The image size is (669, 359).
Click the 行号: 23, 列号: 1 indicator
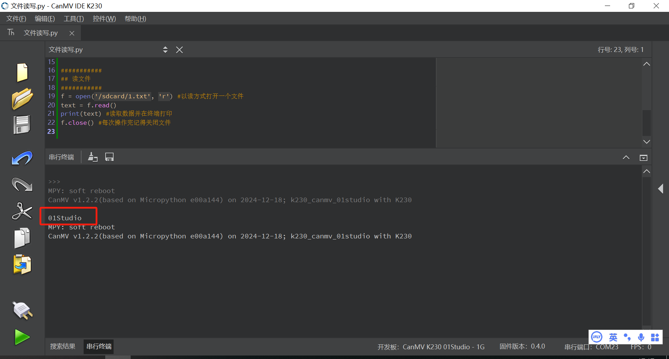621,50
